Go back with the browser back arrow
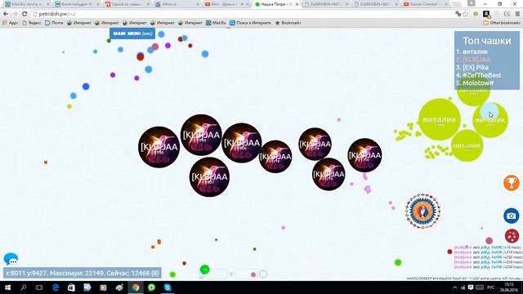Image resolution: width=523 pixels, height=294 pixels. (x=6, y=14)
